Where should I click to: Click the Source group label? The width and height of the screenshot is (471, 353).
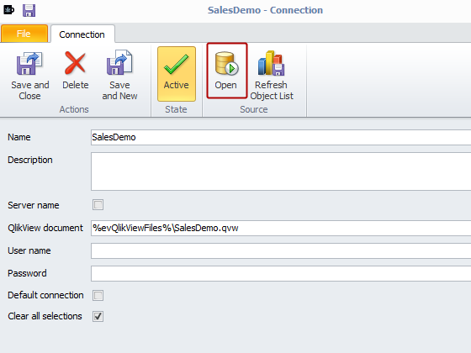coord(254,109)
